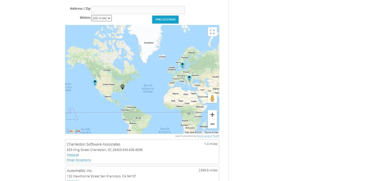The height and width of the screenshot is (181, 378).
Task: Toggle fullscreen map view
Action: (x=212, y=32)
